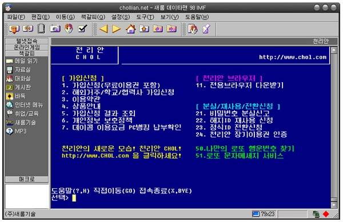This screenshot has height=222, width=343.
Task: Click the black checkmark toolbar icon
Action: click(83, 29)
